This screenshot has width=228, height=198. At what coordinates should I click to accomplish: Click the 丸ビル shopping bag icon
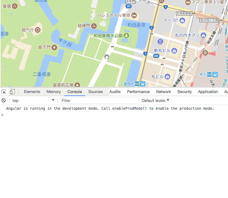point(167,77)
